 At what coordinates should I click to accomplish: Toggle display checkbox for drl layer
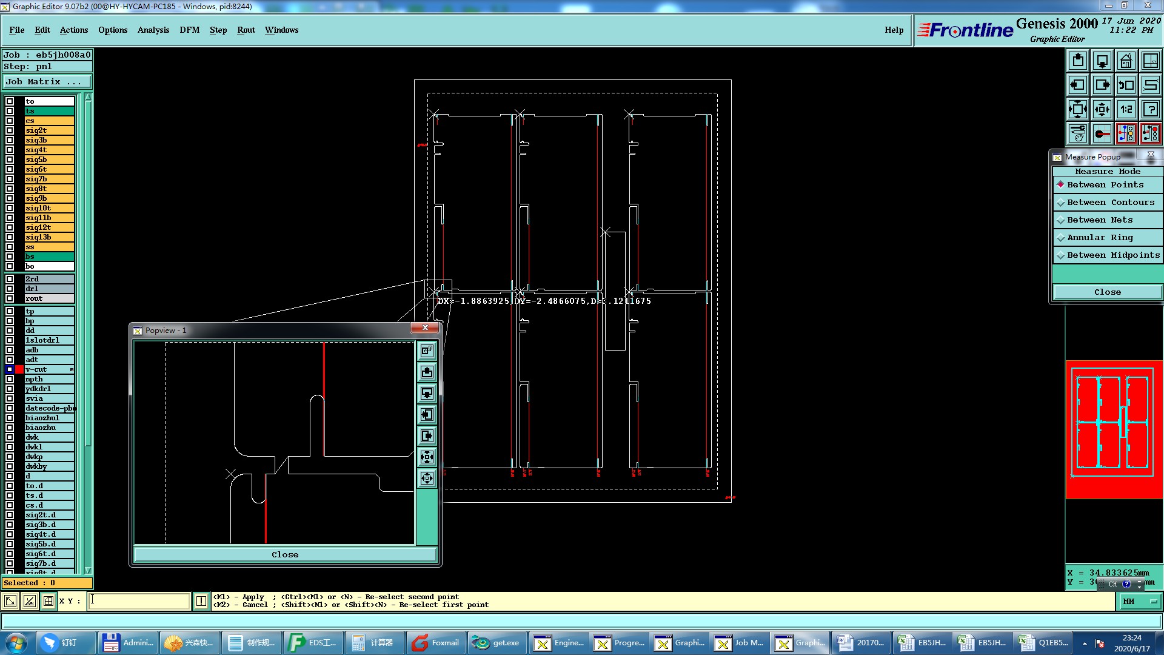pyautogui.click(x=10, y=289)
